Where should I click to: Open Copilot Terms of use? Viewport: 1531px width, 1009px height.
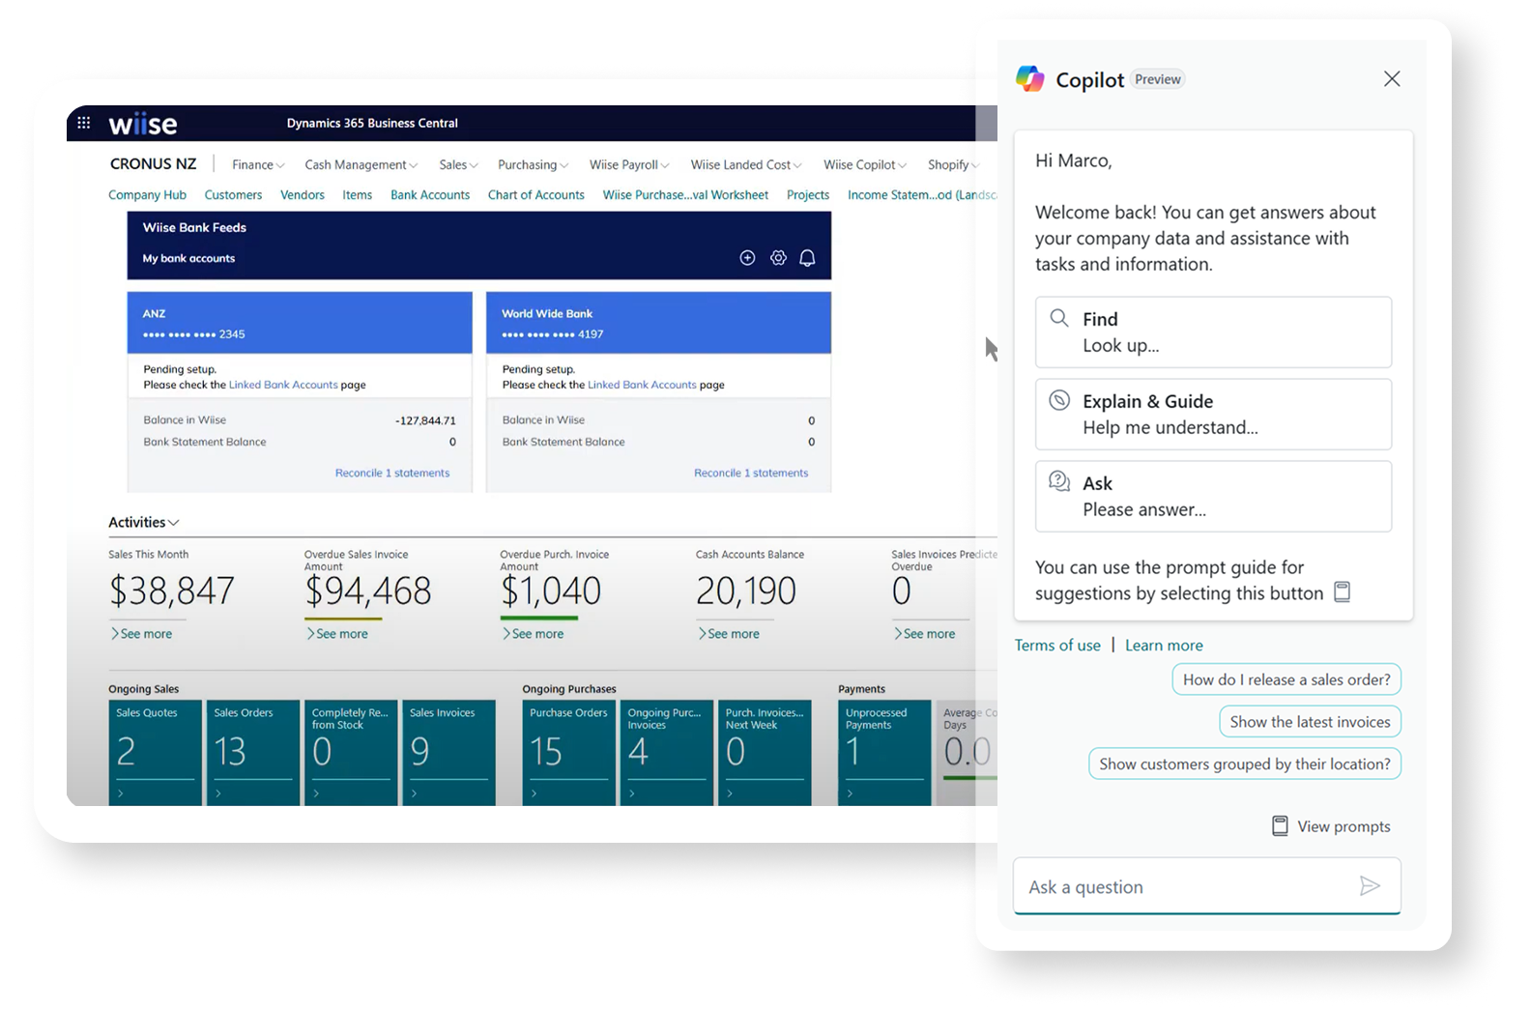point(1057,646)
